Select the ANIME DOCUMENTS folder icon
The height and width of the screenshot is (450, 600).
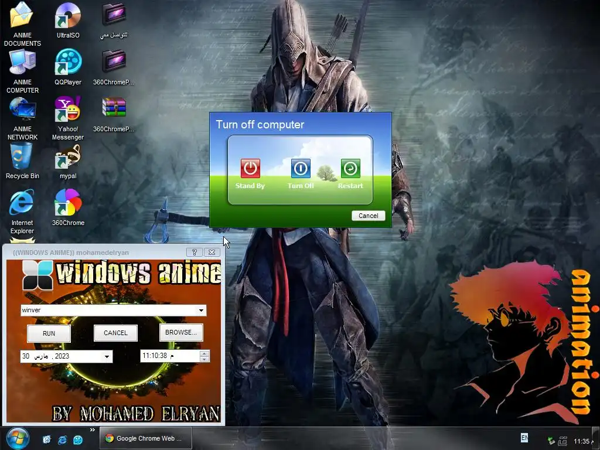point(22,15)
